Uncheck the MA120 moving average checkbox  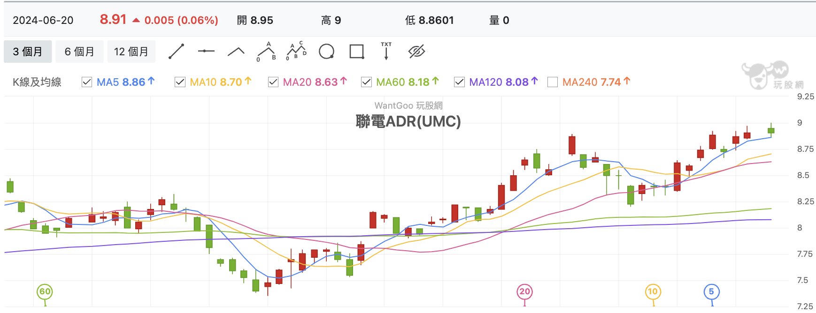pyautogui.click(x=459, y=82)
